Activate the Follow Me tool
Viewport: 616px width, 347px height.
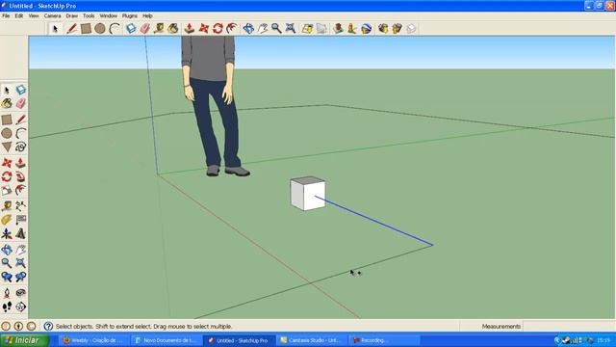tap(20, 176)
